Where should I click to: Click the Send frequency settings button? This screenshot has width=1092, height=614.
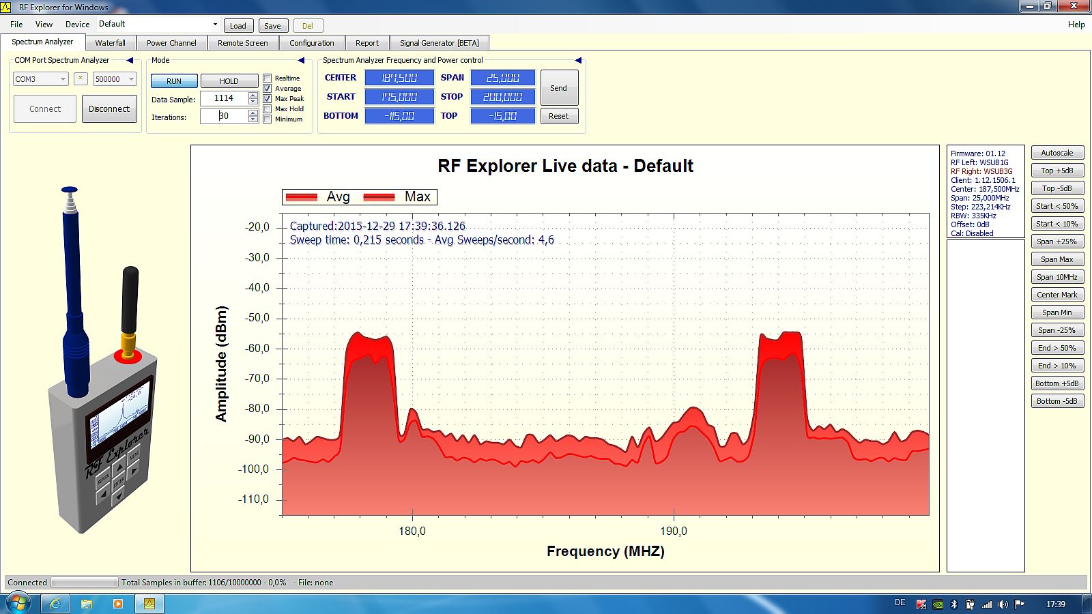559,88
